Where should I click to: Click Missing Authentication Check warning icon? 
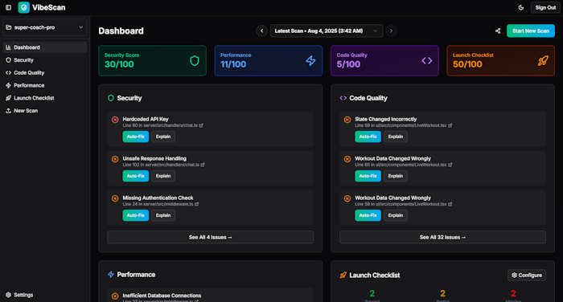[115, 198]
